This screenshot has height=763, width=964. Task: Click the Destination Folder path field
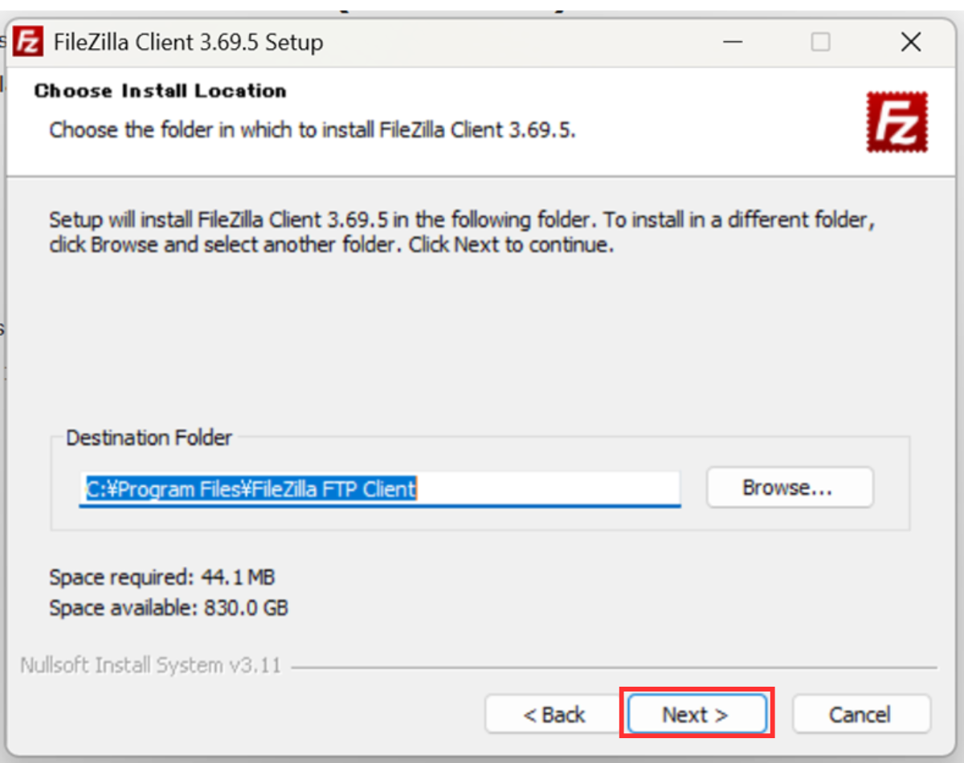[x=379, y=488]
